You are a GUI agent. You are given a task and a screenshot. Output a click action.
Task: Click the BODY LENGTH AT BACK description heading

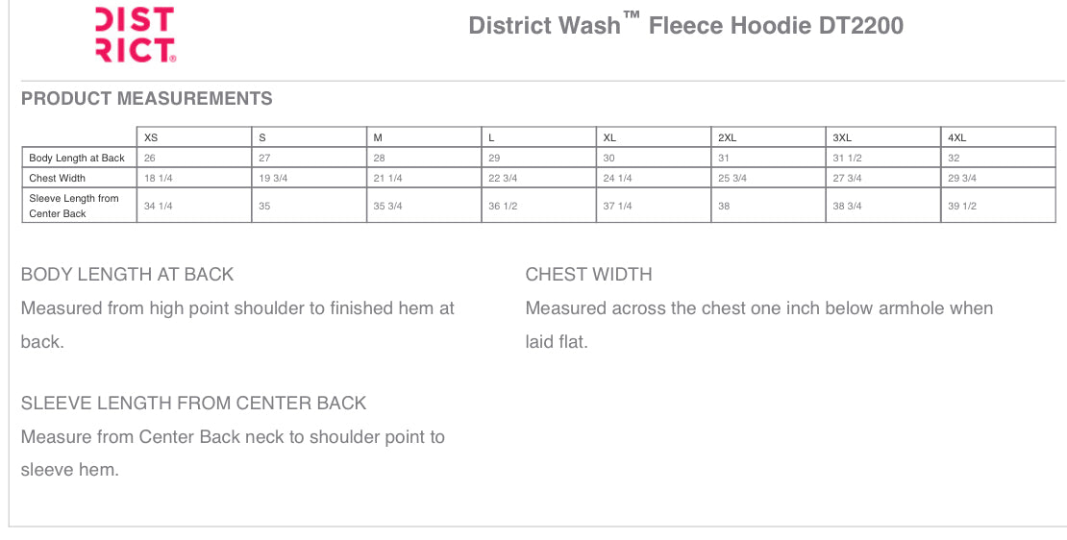tap(127, 274)
